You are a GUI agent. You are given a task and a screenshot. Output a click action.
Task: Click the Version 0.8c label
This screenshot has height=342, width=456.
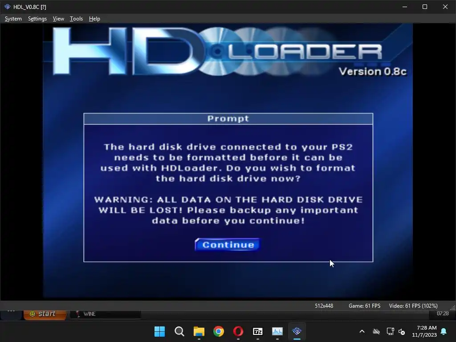click(373, 72)
